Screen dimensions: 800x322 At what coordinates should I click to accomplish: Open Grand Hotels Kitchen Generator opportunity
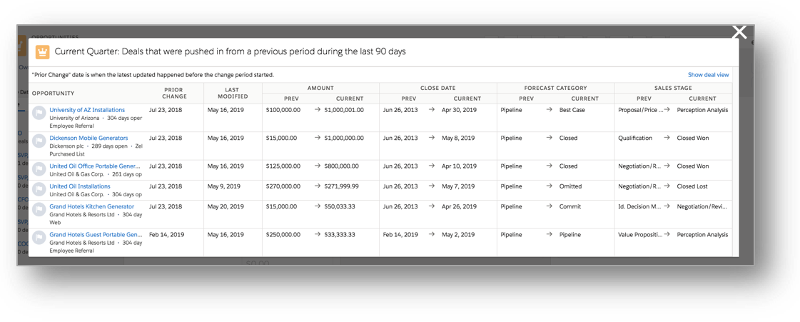[92, 206]
